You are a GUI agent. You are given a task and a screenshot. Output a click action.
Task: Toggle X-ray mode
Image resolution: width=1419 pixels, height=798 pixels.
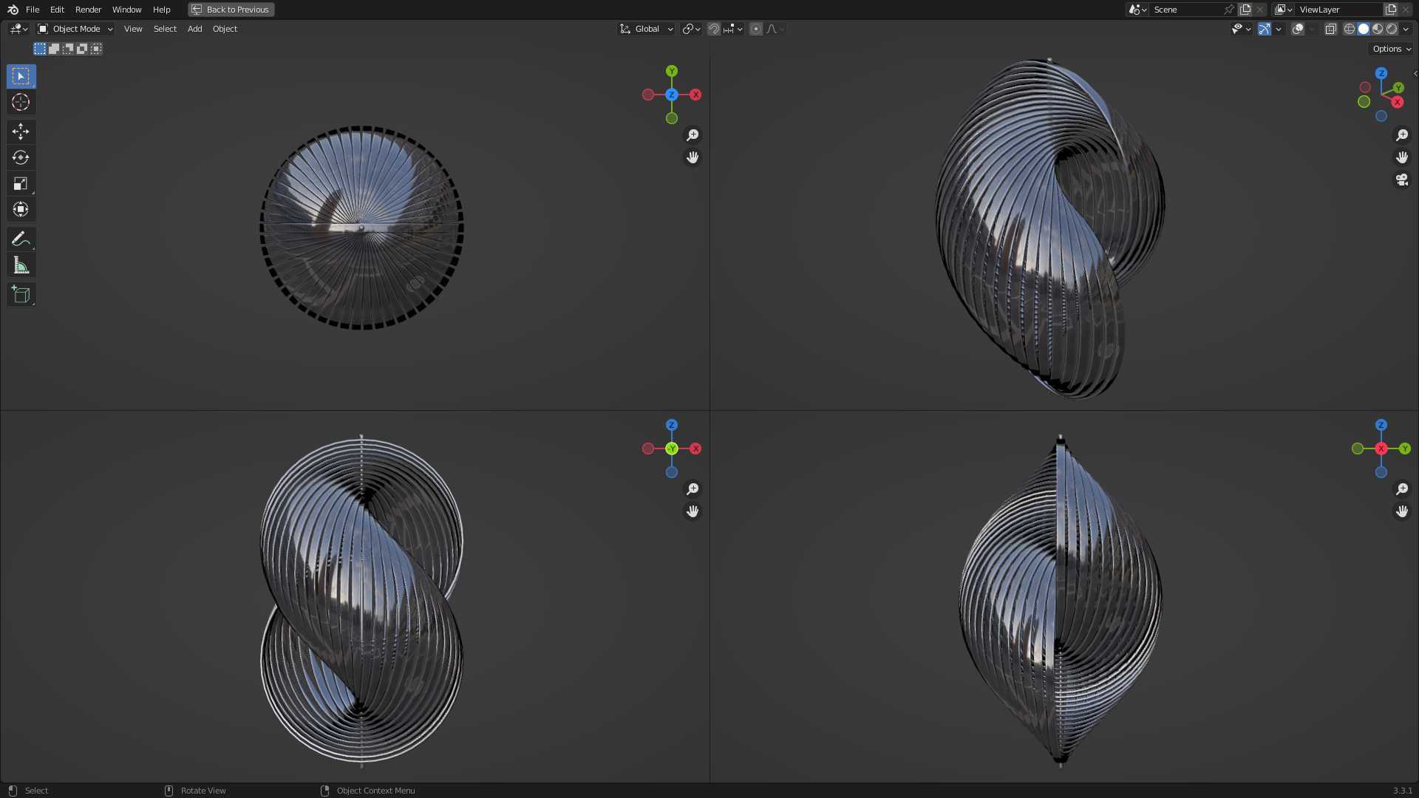point(1330,29)
